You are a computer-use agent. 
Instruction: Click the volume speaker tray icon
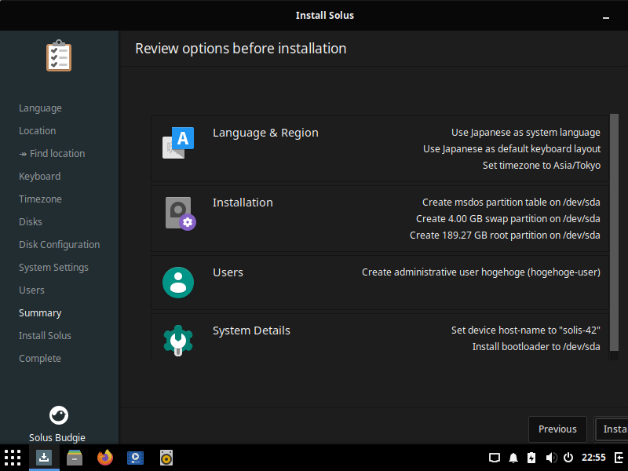[x=551, y=458]
